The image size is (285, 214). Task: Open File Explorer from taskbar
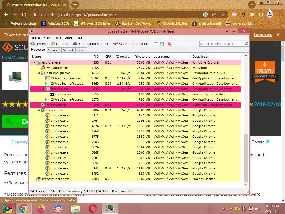[75, 208]
